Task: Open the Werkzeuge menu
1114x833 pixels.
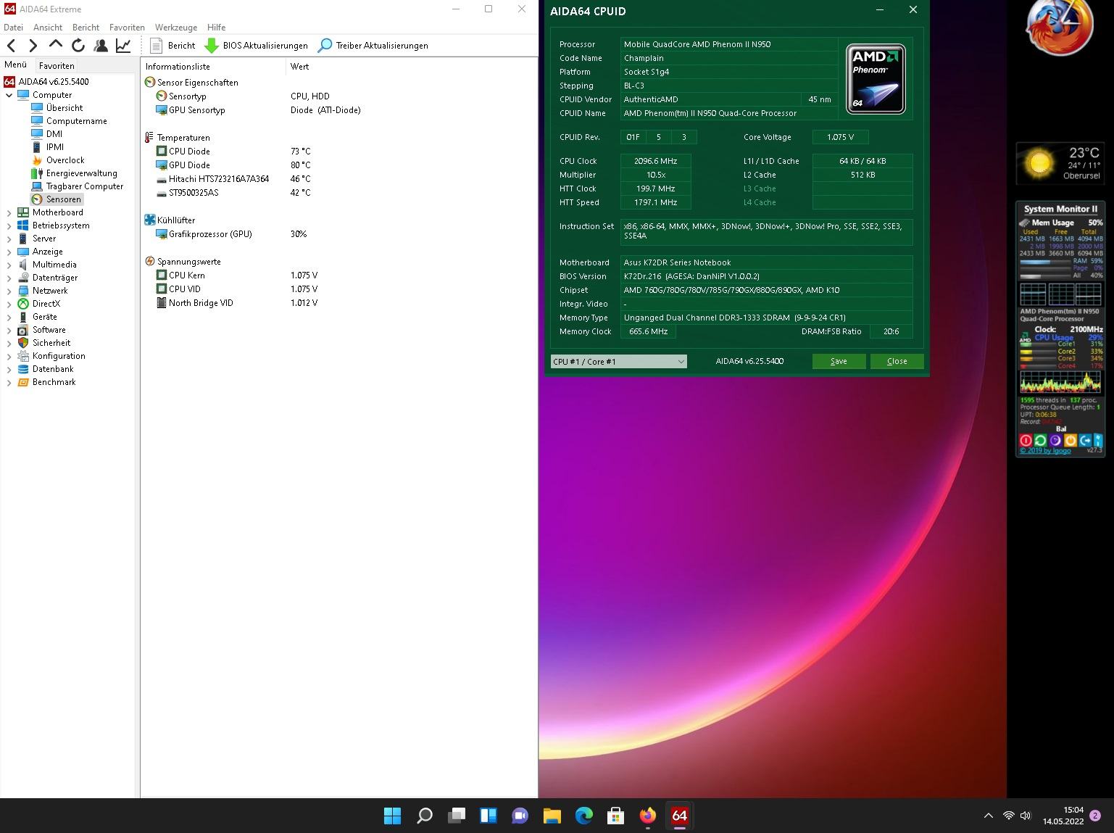Action: (176, 27)
